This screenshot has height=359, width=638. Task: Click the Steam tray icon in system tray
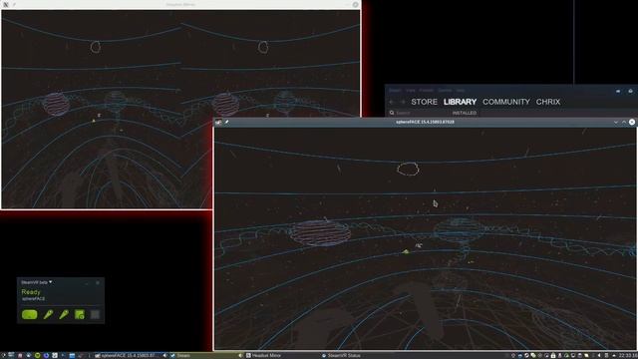pyautogui.click(x=526, y=355)
